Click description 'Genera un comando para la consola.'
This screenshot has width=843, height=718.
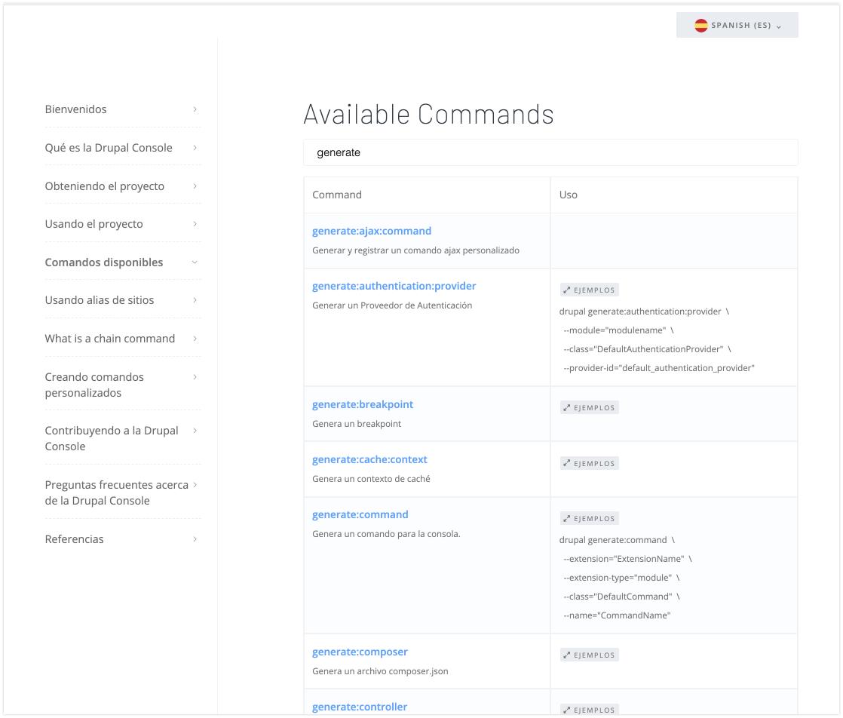pyautogui.click(x=387, y=533)
